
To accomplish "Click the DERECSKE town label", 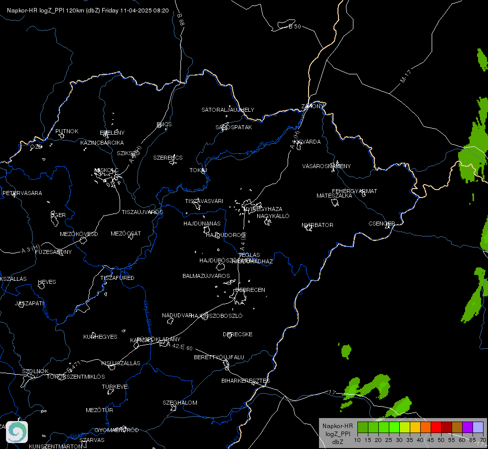I will pos(238,334).
